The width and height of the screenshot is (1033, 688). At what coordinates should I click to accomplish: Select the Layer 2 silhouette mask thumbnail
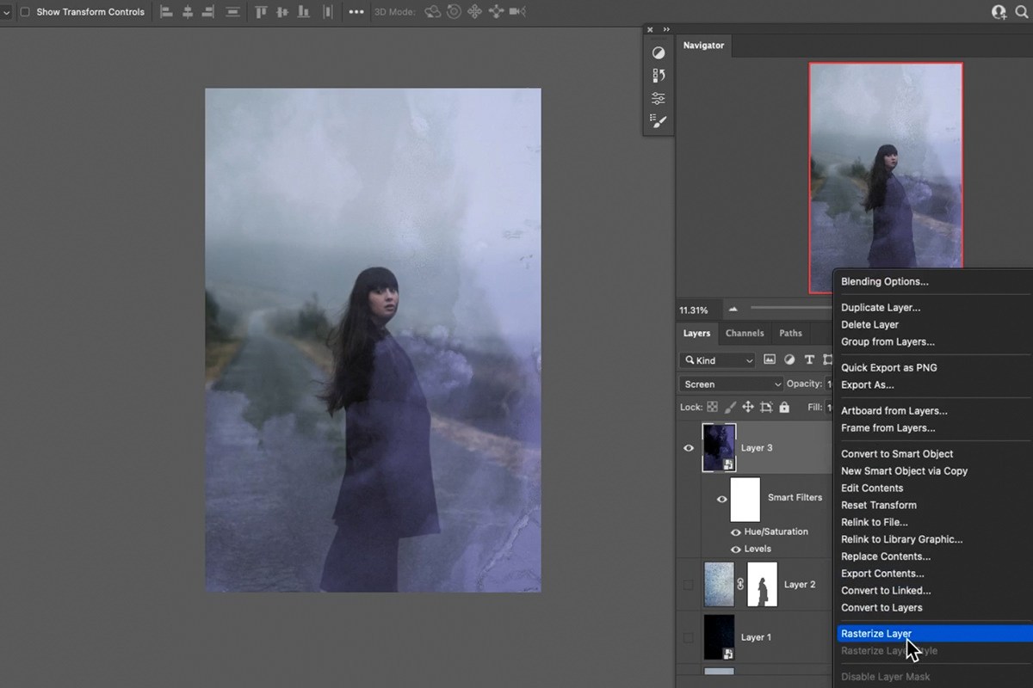[x=762, y=584]
